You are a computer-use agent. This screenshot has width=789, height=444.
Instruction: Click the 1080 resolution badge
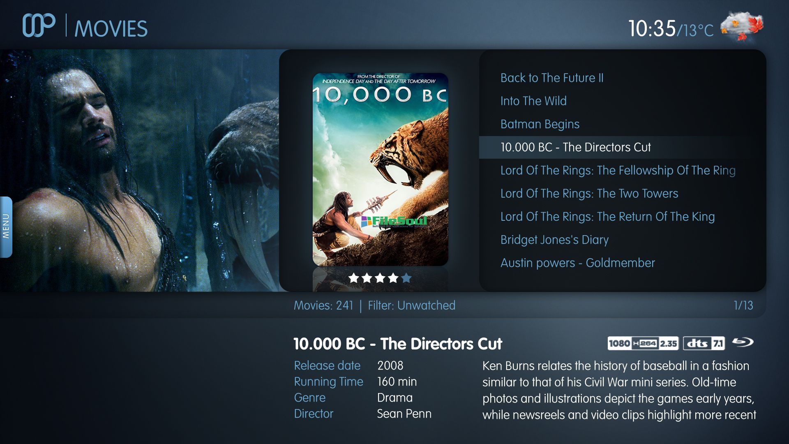[x=619, y=343]
